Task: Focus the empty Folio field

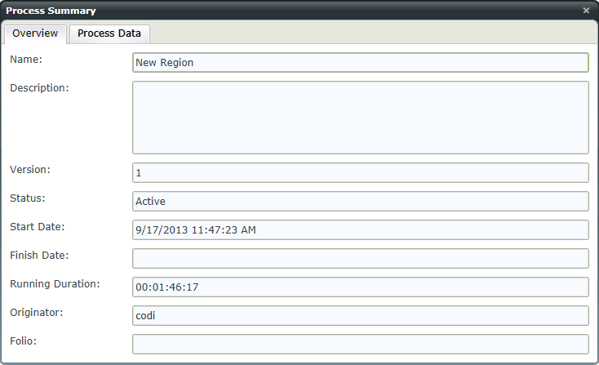Action: (360, 345)
